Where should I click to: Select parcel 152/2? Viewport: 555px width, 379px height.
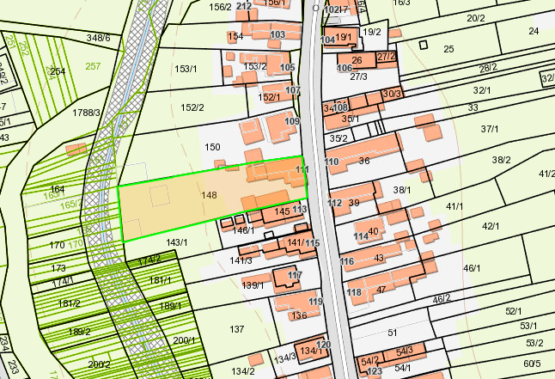[192, 107]
